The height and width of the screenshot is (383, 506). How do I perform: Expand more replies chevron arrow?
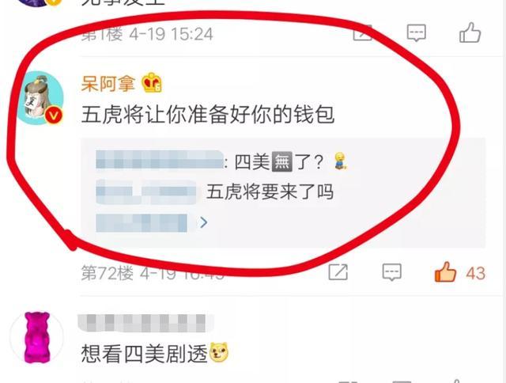point(203,222)
